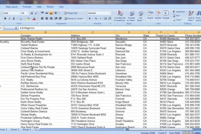The width and height of the screenshot is (201, 134).
Task: Click the Format cells icon
Action: 166,13
